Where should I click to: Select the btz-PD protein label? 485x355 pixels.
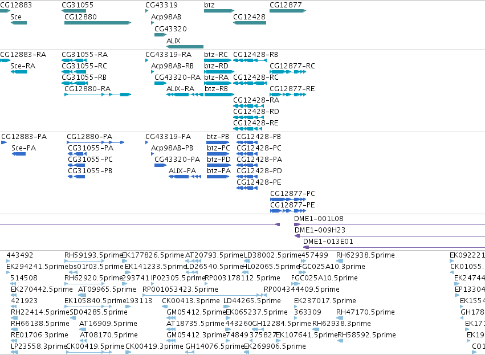(x=219, y=159)
